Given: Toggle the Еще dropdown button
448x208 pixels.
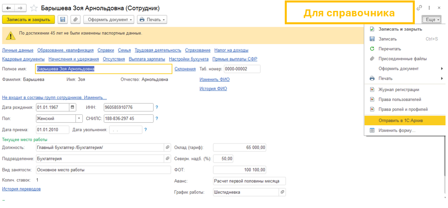Looking at the screenshot, I should point(431,20).
